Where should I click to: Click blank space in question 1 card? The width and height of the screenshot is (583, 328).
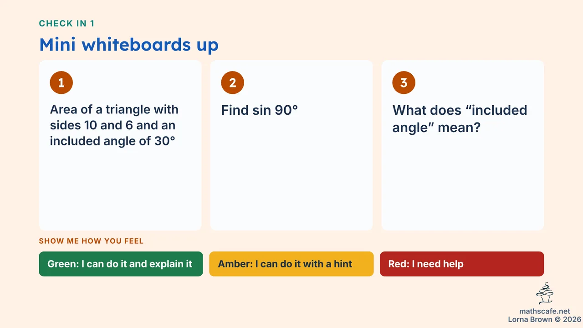pos(120,189)
